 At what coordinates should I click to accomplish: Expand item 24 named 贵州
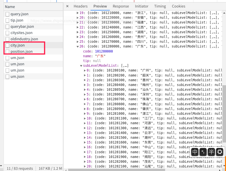(77, 37)
